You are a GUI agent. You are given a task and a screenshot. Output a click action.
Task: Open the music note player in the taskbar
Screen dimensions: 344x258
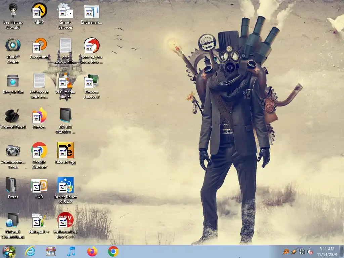tap(71, 251)
